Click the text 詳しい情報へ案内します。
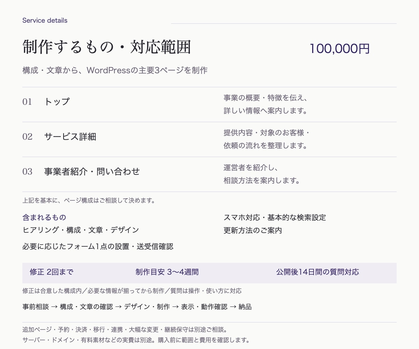Image resolution: width=419 pixels, height=349 pixels. [265, 111]
